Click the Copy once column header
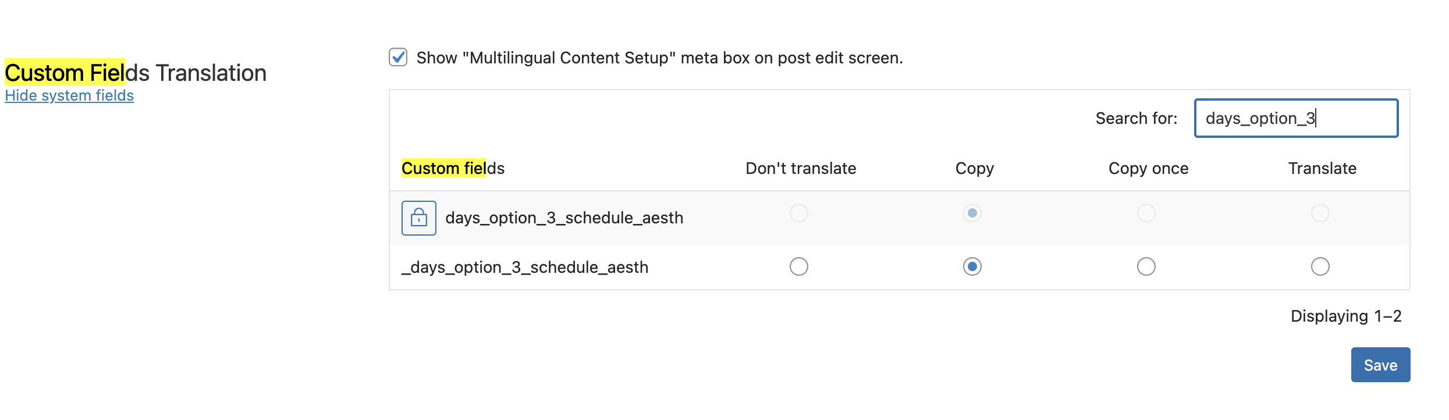Screen dimensions: 1449x420 coord(1148,168)
